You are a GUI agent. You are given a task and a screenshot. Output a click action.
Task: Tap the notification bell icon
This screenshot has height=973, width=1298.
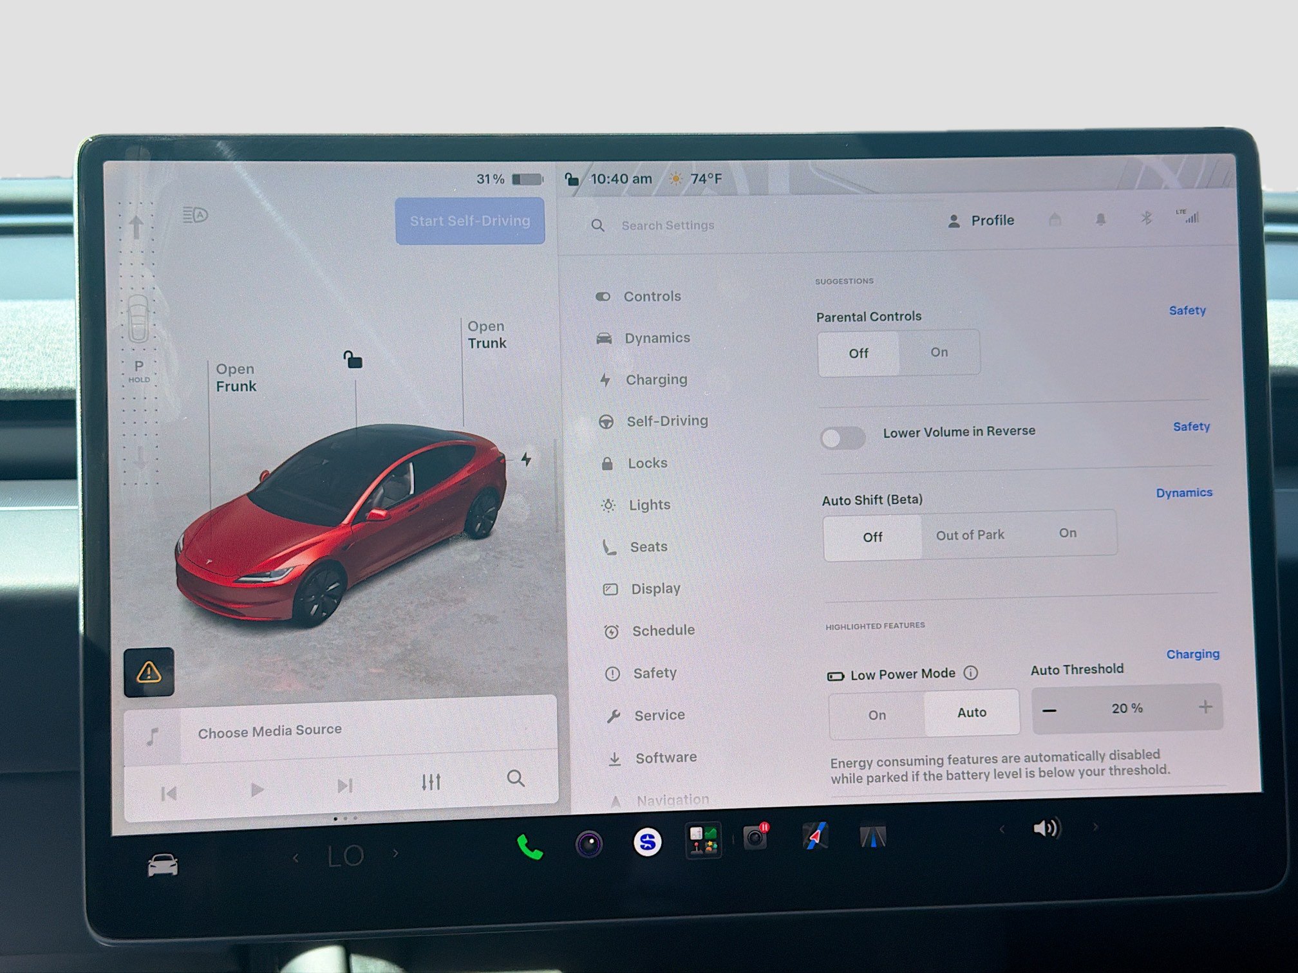(1100, 219)
